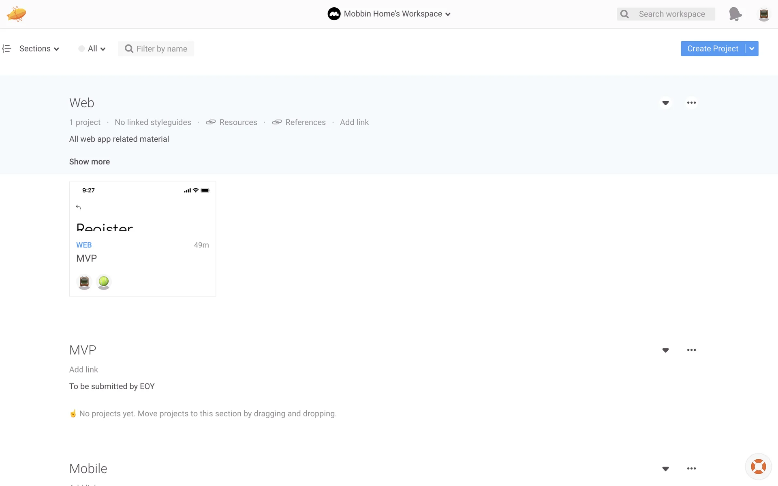Viewport: 778px width, 486px height.
Task: Click the green ball member avatar
Action: click(104, 281)
